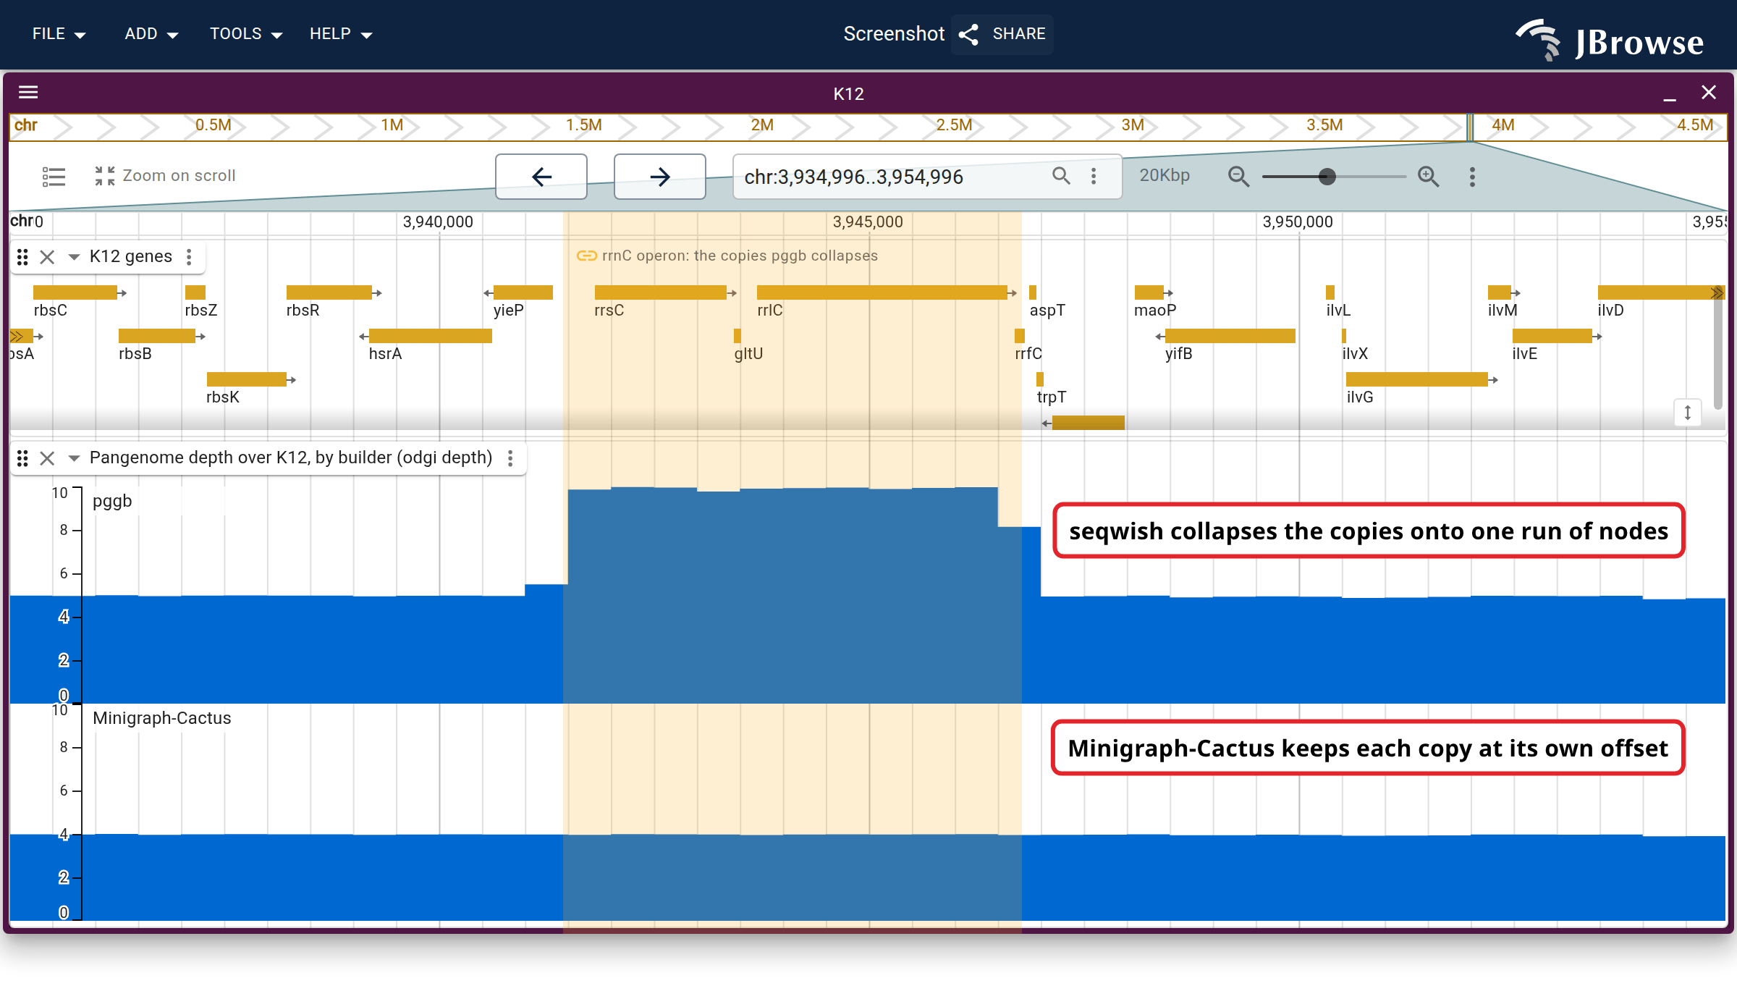Collapse the K12 genes track
This screenshot has width=1737, height=999.
74,257
